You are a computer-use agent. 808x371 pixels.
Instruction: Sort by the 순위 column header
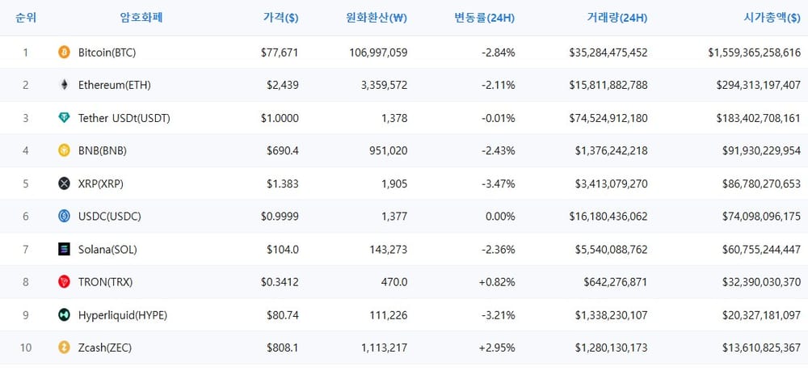[x=26, y=18]
